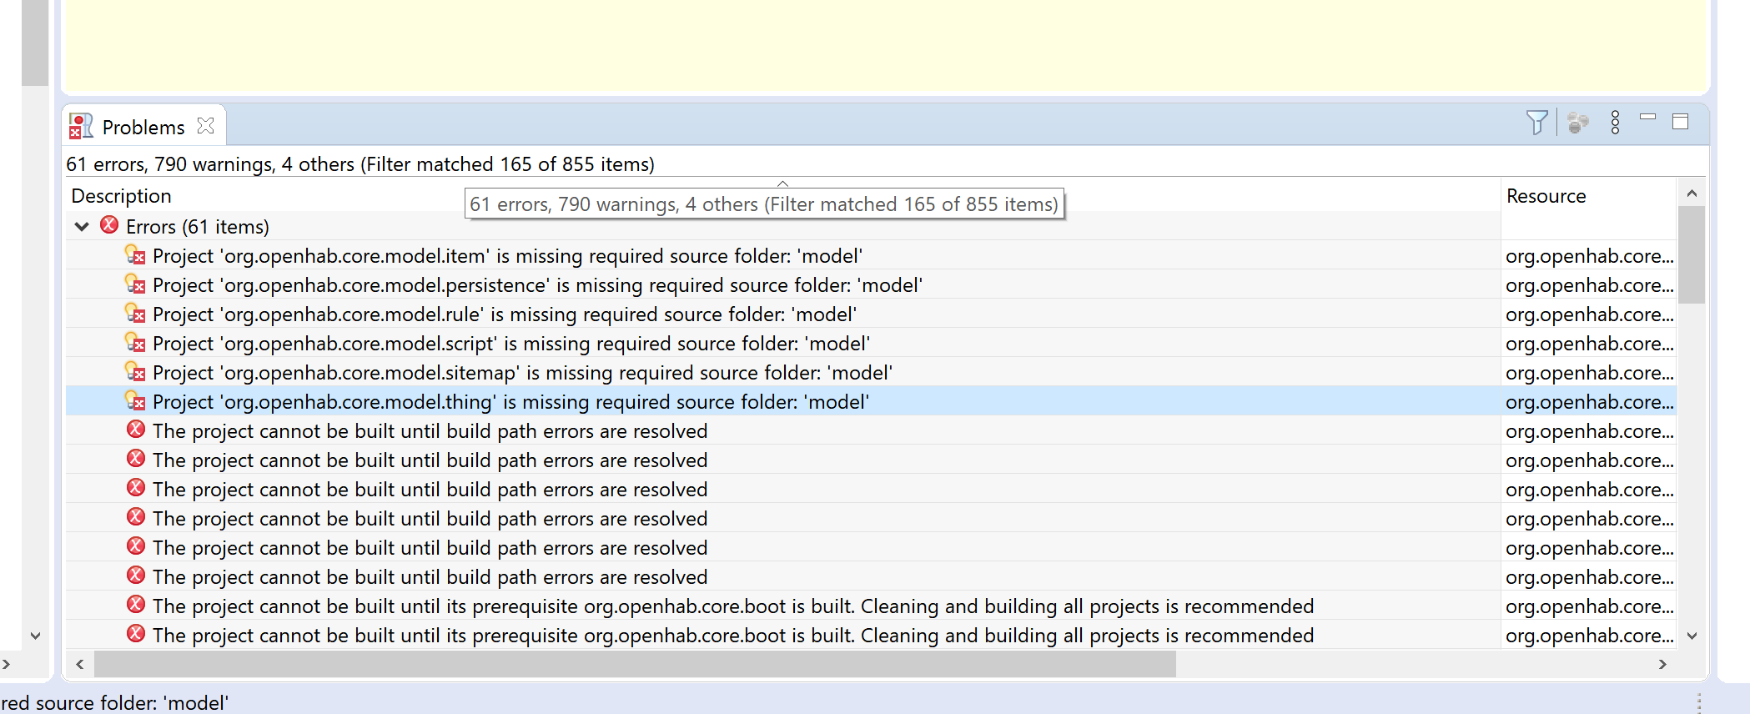Click the Problems view icon on the tab
Screen dimensions: 1750x714
[81, 126]
